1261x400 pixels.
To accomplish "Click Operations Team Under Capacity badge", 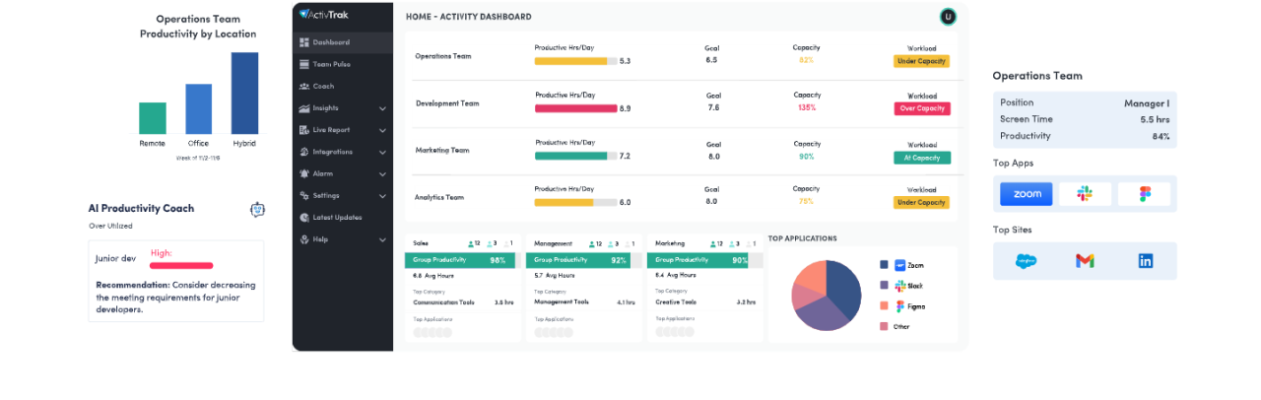I will pos(922,61).
